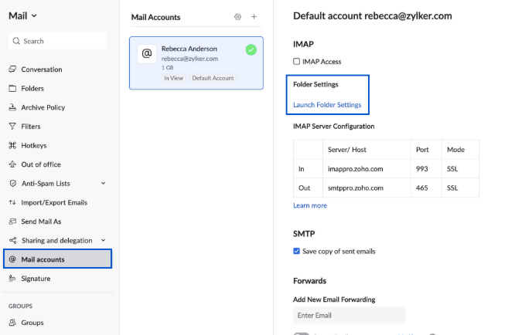Click the Search field in sidebar
Image resolution: width=532 pixels, height=335 pixels.
(x=57, y=41)
